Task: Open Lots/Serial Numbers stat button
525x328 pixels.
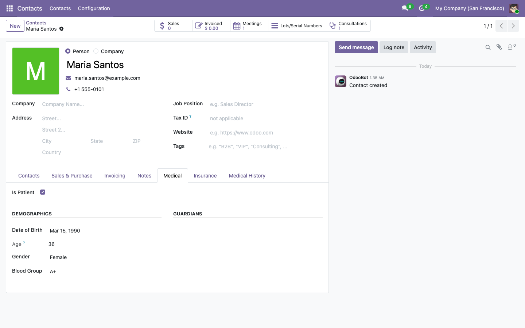Action: pyautogui.click(x=297, y=26)
